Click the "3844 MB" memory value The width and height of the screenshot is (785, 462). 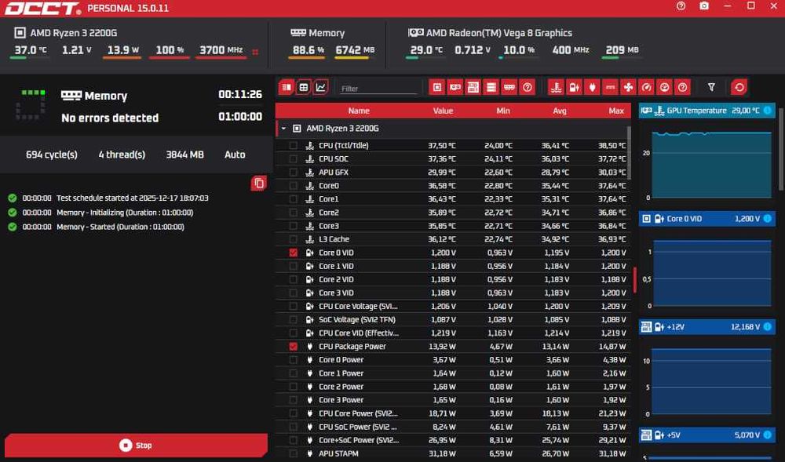point(184,155)
